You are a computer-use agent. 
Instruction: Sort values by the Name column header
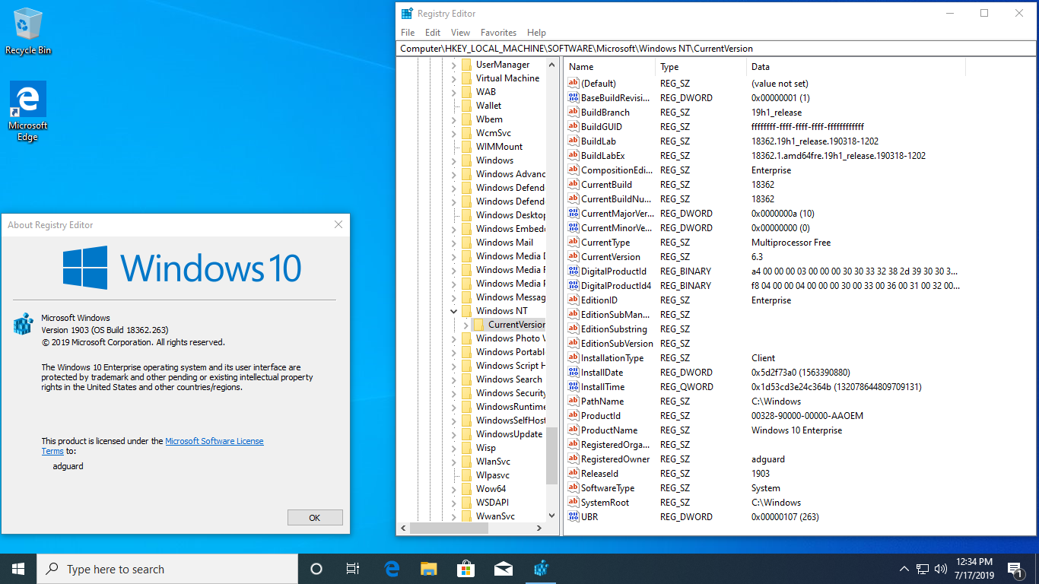(x=609, y=67)
